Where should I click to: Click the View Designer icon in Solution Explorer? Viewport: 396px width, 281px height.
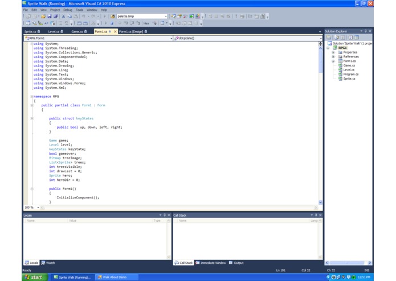click(x=357, y=38)
